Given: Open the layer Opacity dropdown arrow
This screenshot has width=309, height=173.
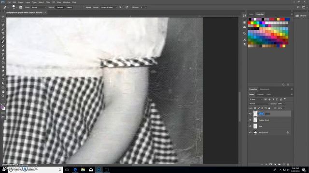Looking at the screenshot, I should point(284,104).
